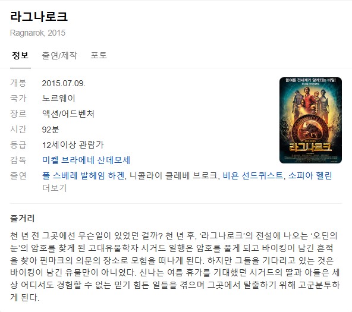
Task: Click the genre value 액션/어드벤처
Action: click(68, 114)
